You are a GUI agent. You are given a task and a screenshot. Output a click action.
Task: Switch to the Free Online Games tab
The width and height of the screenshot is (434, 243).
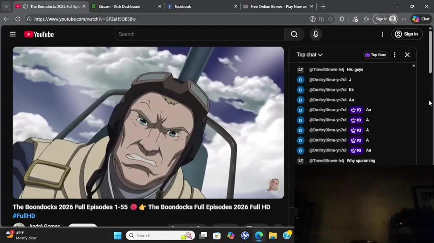coord(279,6)
